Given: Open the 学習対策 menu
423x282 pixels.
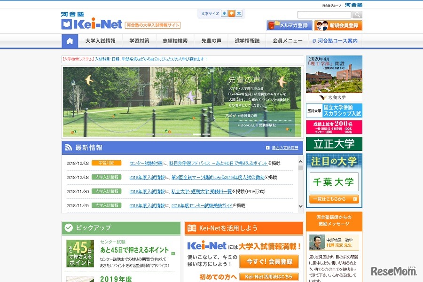Looking at the screenshot, I should pos(139,41).
